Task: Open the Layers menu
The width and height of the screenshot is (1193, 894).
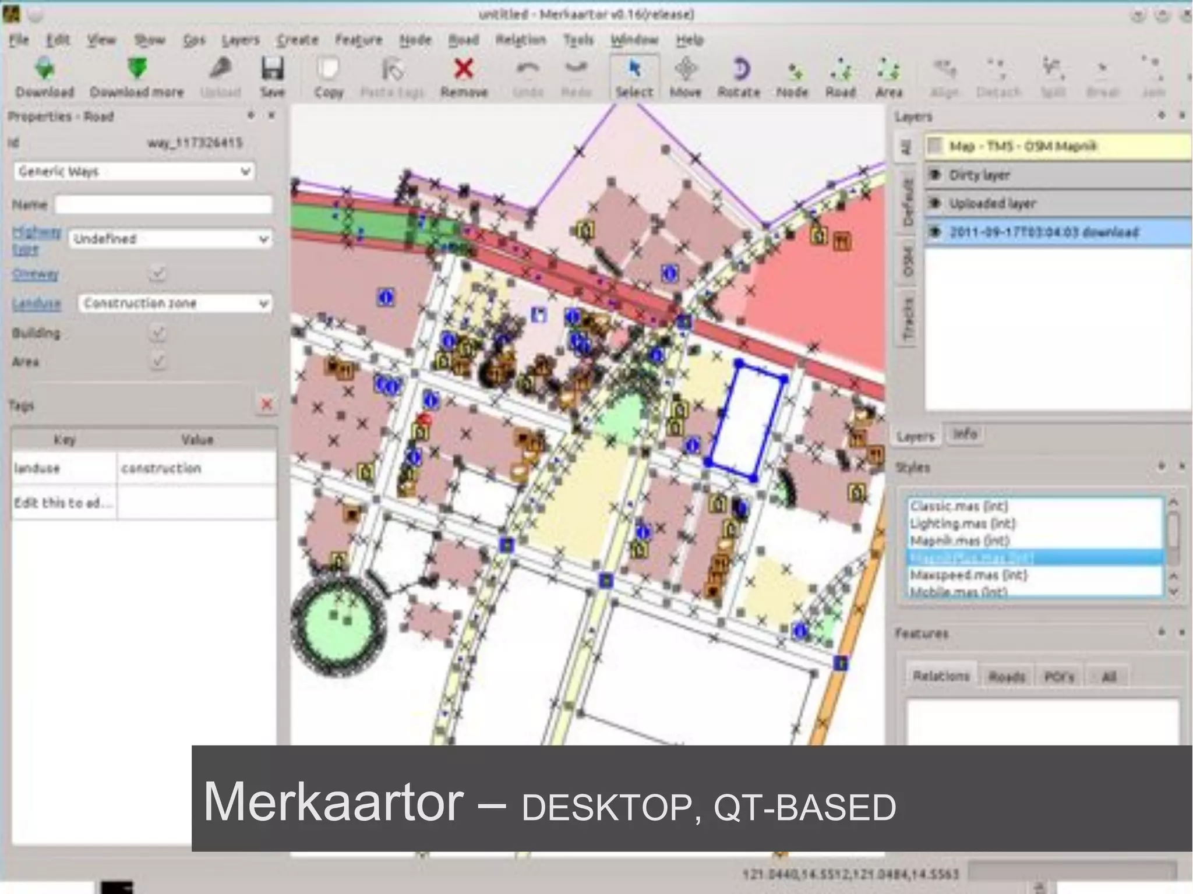Action: tap(240, 40)
